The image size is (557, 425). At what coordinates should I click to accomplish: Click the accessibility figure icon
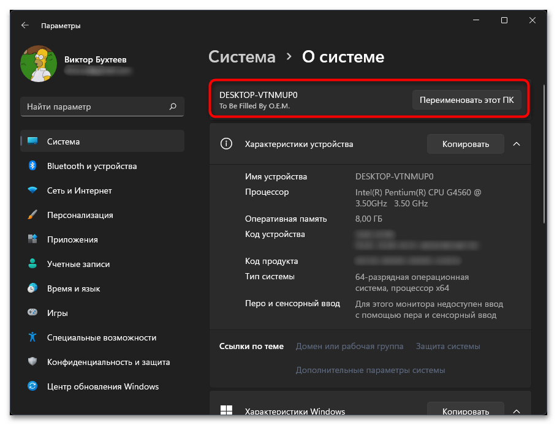tap(32, 337)
